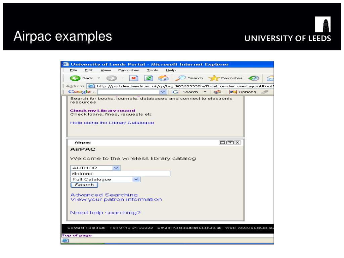Click the Google toolbar logo
344x258 pixels.
(x=79, y=92)
